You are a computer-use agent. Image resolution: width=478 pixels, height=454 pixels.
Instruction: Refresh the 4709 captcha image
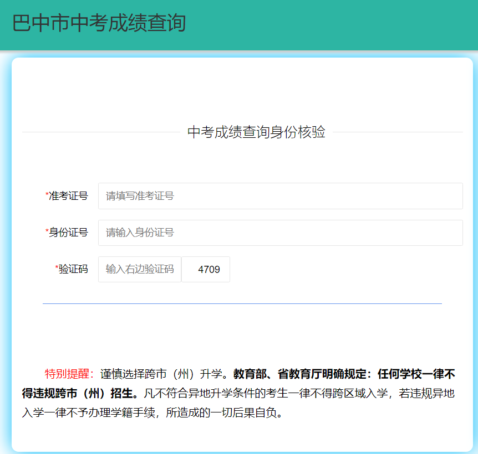click(x=206, y=270)
